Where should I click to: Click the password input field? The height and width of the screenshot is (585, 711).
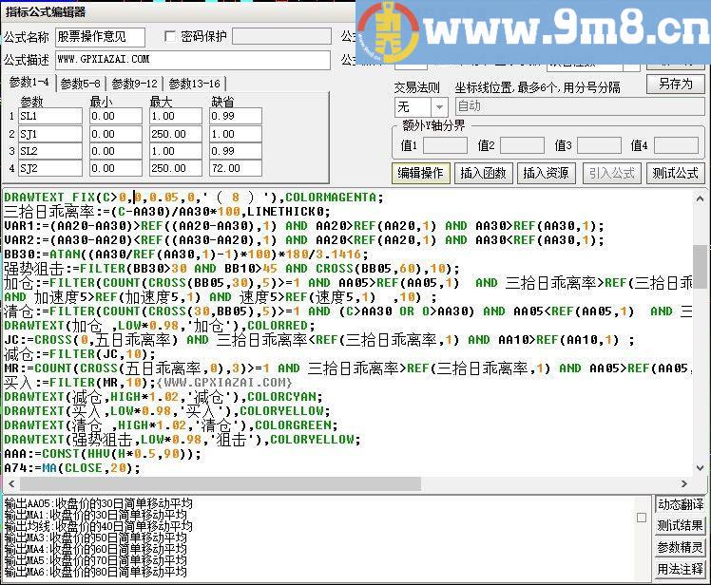pyautogui.click(x=281, y=36)
